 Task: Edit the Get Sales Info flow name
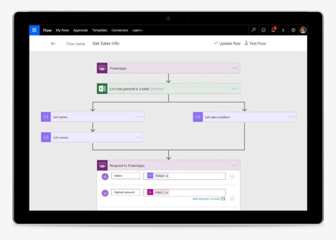[106, 44]
